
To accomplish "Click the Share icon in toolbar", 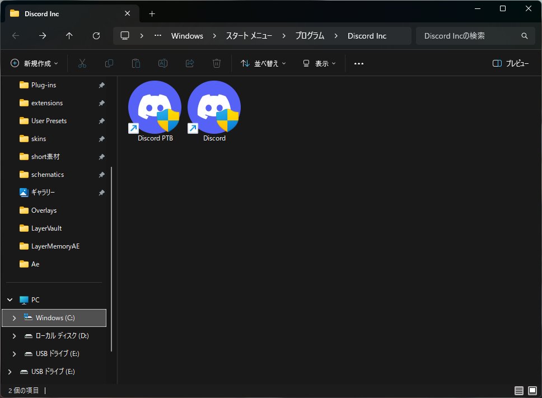I will tap(190, 63).
